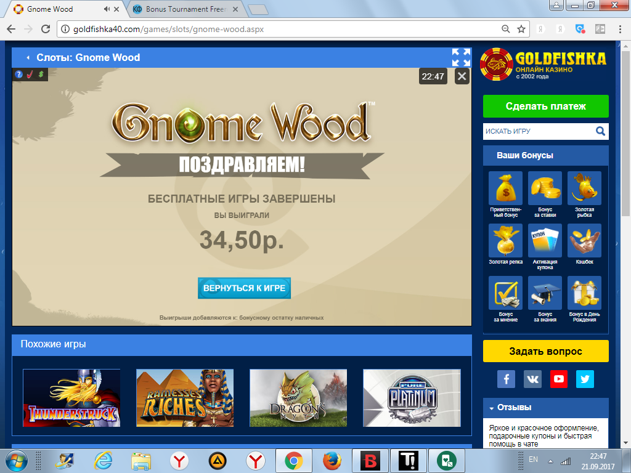Viewport: 631px width, 473px height.
Task: Open the Facebook social link
Action: coord(507,379)
